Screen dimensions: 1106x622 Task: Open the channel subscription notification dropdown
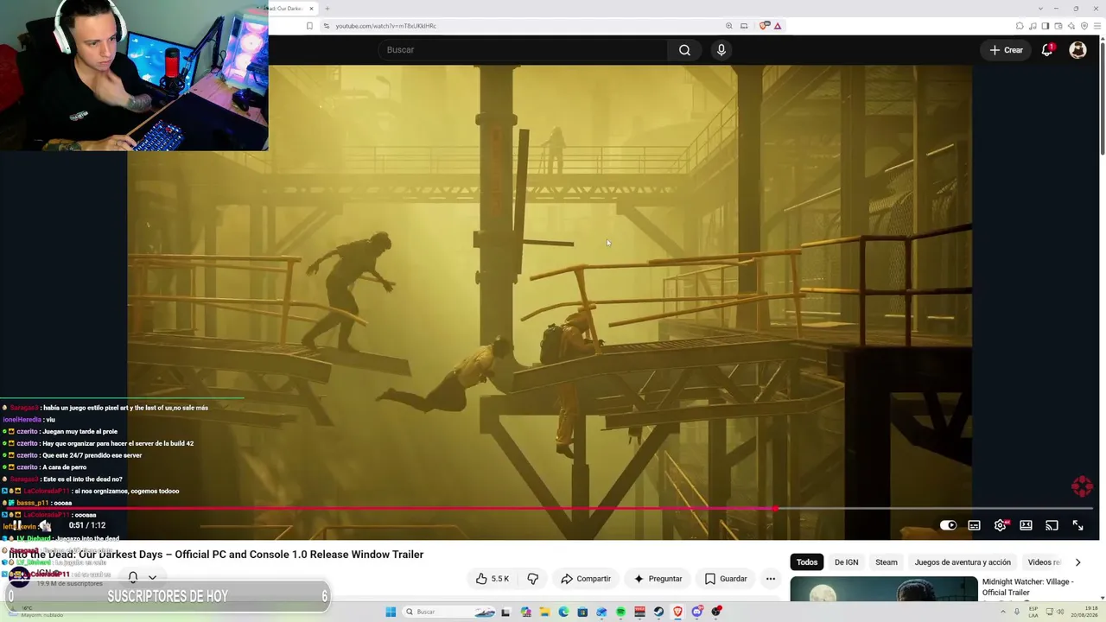[141, 577]
